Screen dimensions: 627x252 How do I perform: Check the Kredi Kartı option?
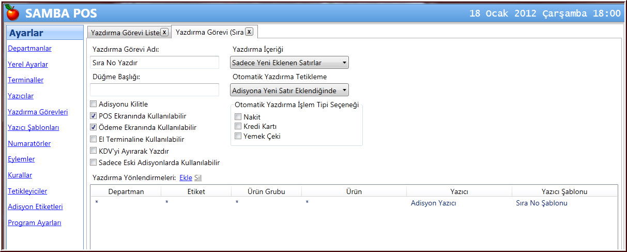click(x=238, y=126)
